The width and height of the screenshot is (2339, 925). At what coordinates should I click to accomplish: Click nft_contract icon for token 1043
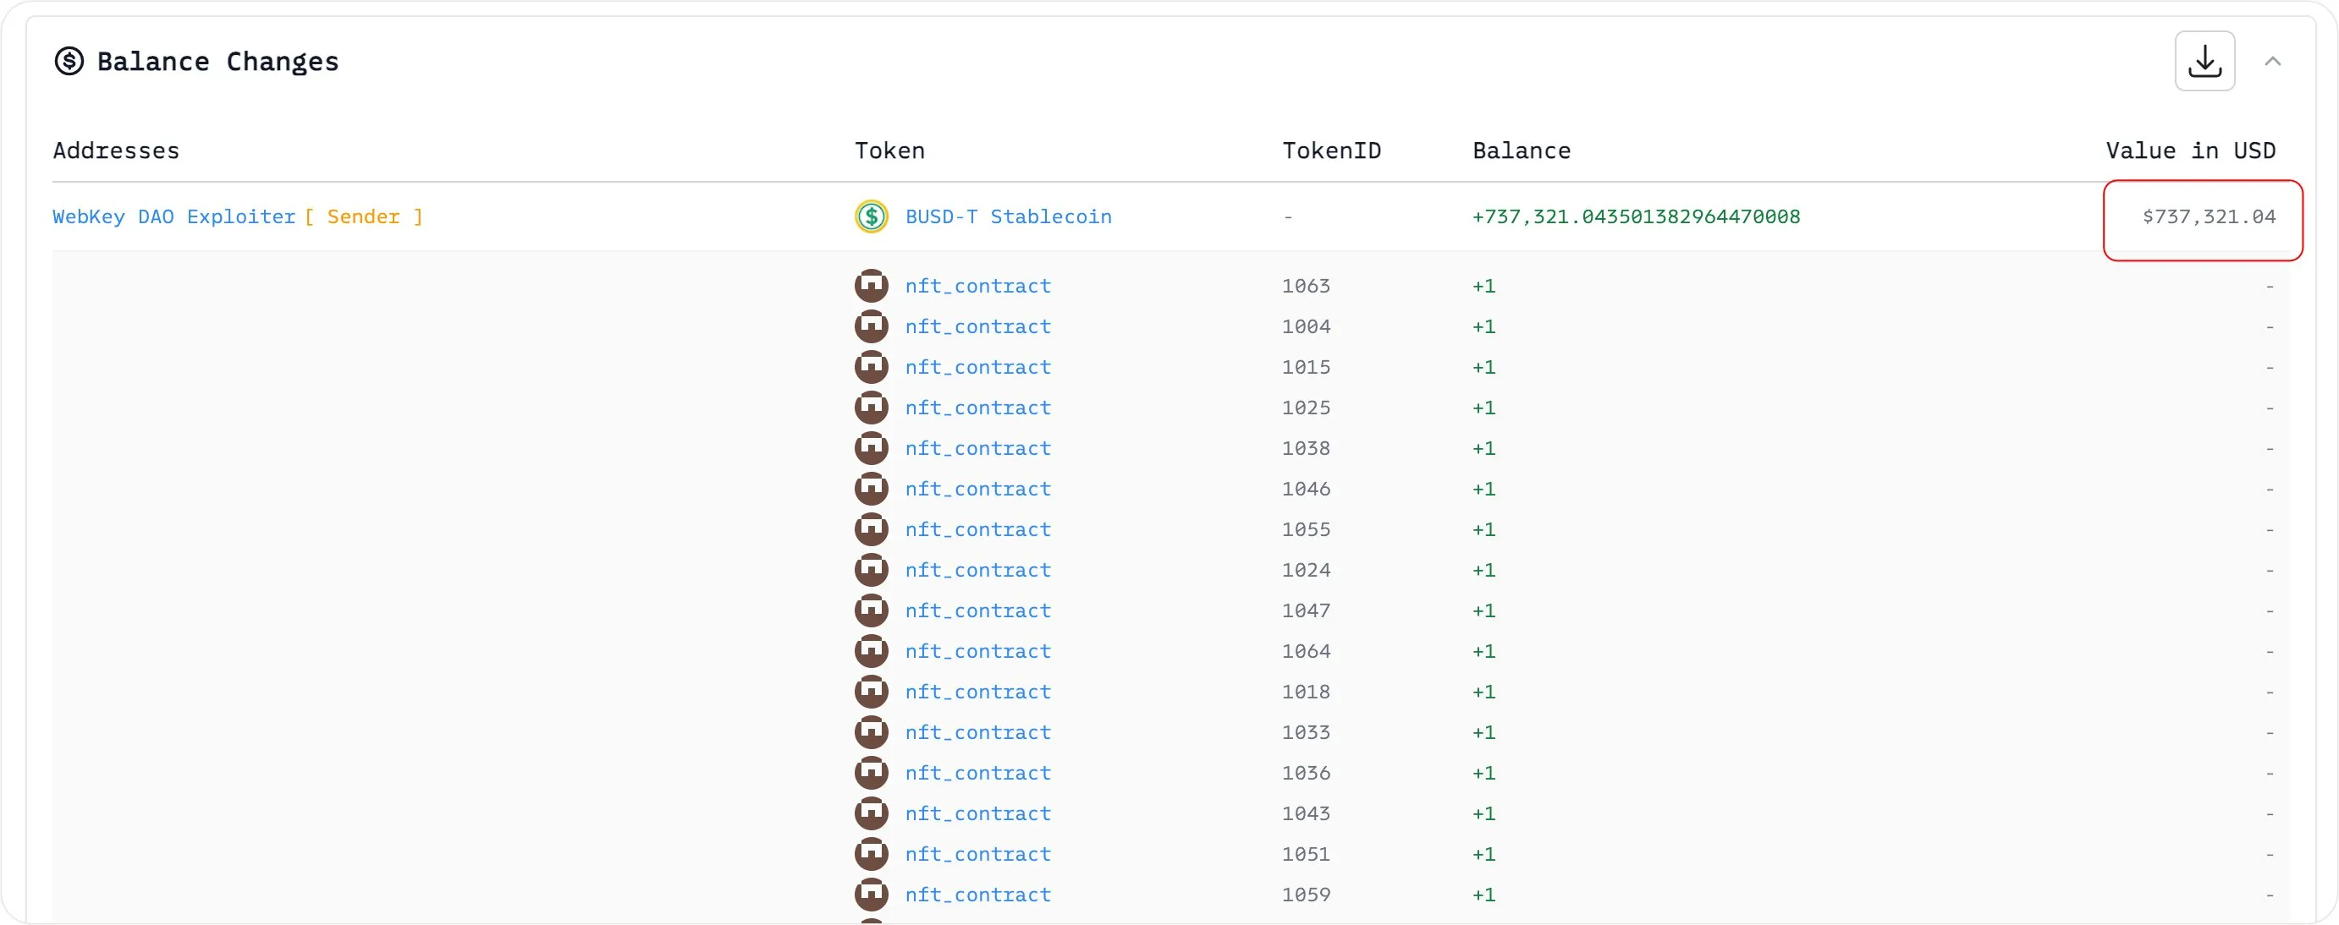tap(871, 813)
